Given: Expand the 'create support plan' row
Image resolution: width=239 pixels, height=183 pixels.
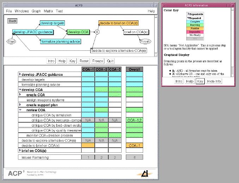Looking at the screenshot, I should click(20, 105).
